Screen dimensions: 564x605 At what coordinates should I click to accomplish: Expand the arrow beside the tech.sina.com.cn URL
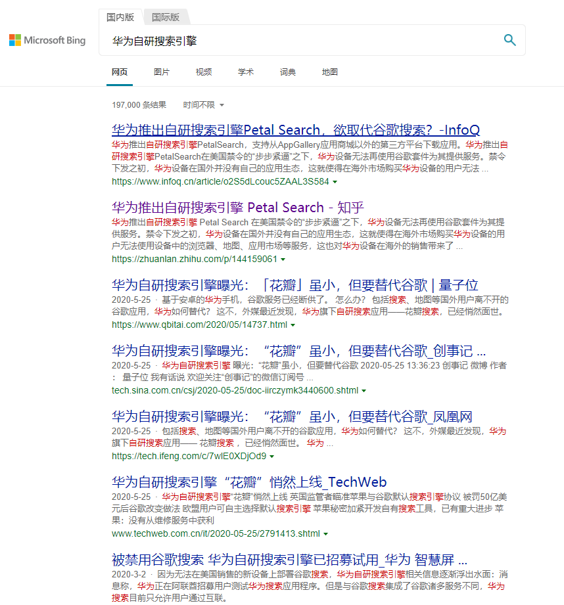click(x=364, y=391)
